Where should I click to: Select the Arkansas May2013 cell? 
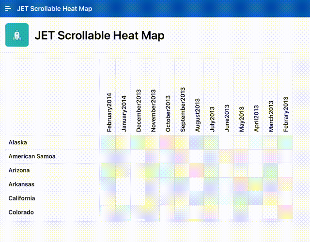click(241, 184)
